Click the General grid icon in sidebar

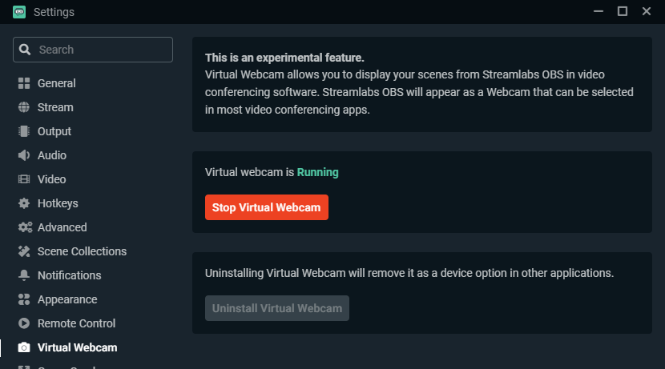click(24, 83)
